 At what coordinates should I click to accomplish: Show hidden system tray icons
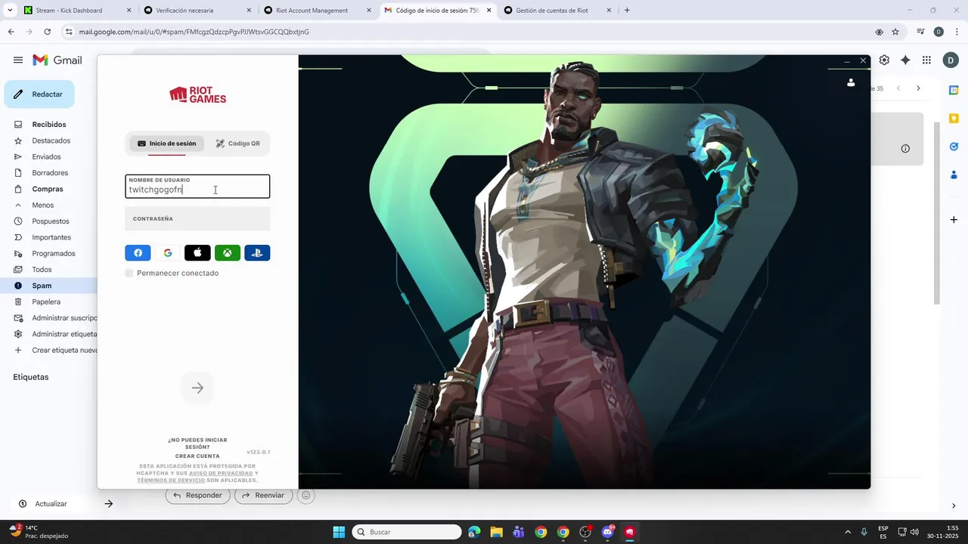tap(847, 532)
